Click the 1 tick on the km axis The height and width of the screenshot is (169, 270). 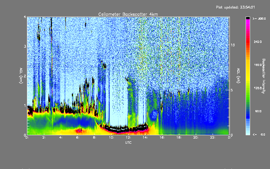25,105
